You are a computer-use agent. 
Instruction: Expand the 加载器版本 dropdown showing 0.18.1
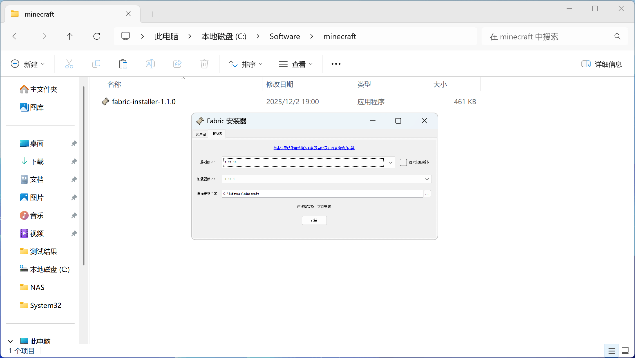pos(427,179)
